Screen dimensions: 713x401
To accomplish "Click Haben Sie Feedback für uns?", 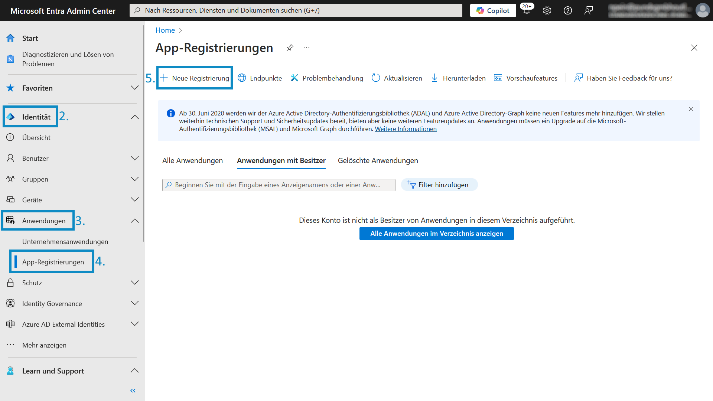I will tap(623, 78).
